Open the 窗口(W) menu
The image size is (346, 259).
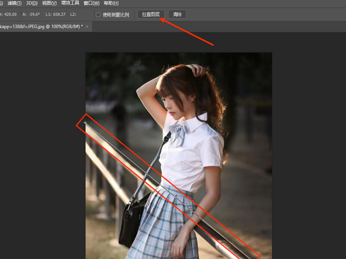point(92,3)
